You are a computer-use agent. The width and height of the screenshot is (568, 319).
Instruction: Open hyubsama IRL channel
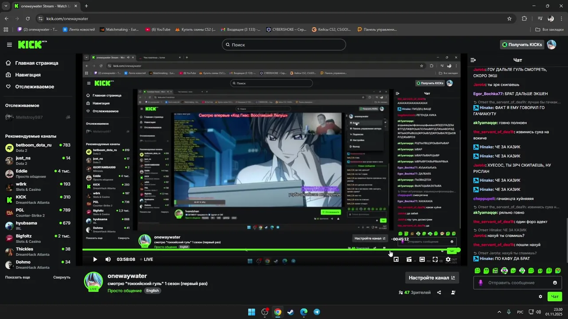pyautogui.click(x=38, y=226)
